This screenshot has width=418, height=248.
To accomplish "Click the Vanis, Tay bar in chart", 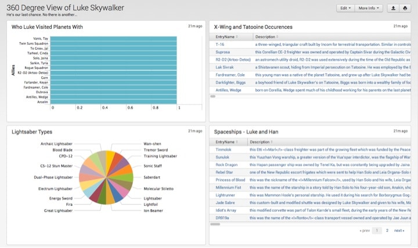I will click(113, 39).
